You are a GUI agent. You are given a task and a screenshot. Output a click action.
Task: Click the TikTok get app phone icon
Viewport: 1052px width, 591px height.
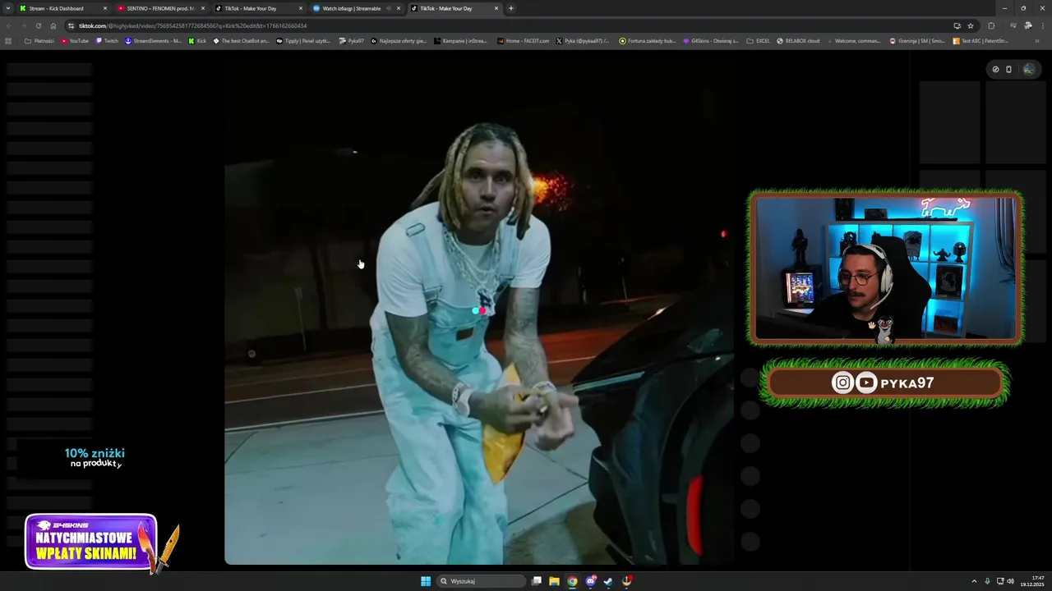pyautogui.click(x=1009, y=69)
